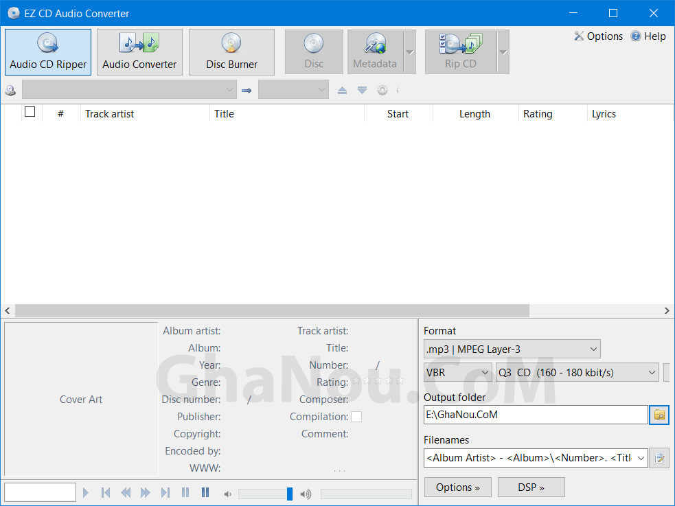Click the volume slider handle
The image size is (675, 506).
(x=290, y=494)
